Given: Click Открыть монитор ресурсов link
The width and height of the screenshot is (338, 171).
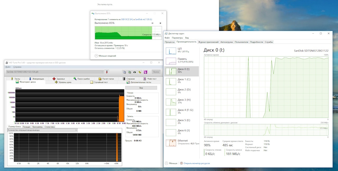Looking at the screenshot, I should click(x=197, y=163).
